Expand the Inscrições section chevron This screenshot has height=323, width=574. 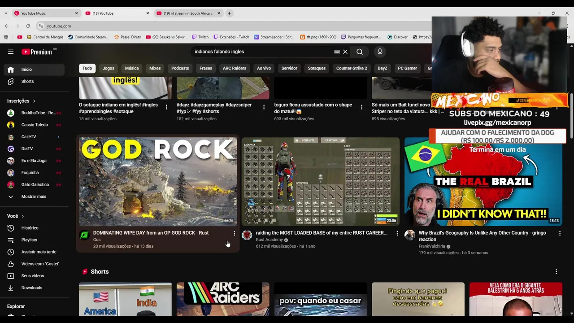[34, 101]
